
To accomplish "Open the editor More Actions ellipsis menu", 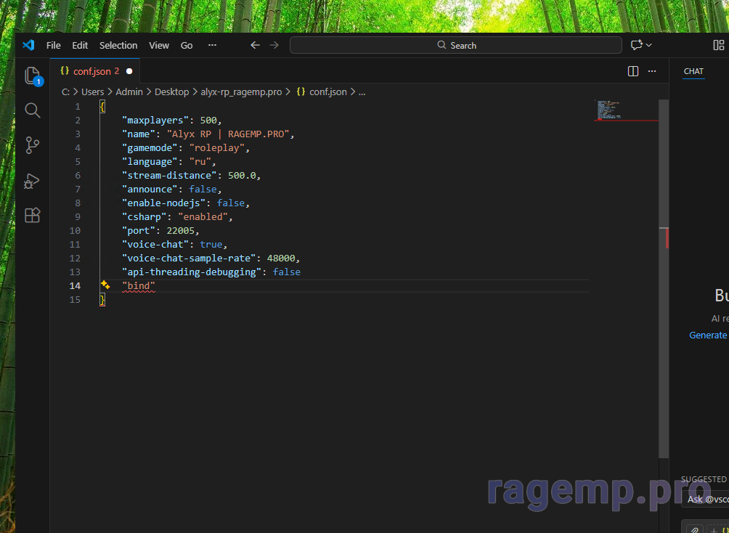I will [652, 71].
